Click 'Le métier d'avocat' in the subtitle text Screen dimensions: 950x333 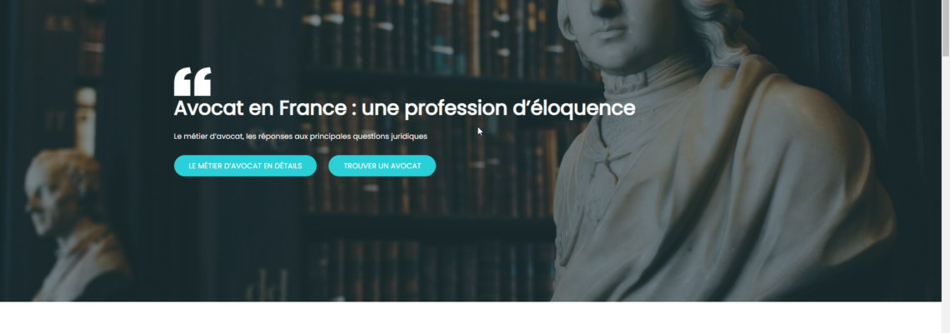pos(209,137)
